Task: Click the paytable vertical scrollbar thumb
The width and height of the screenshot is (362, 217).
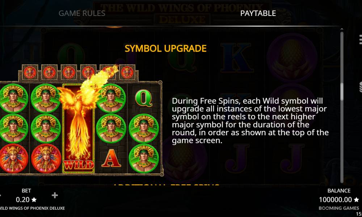Action: pos(342,92)
